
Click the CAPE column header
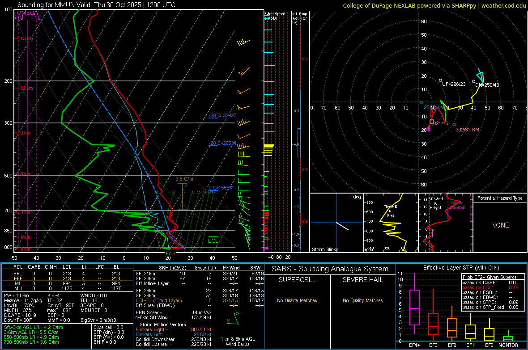click(x=34, y=267)
